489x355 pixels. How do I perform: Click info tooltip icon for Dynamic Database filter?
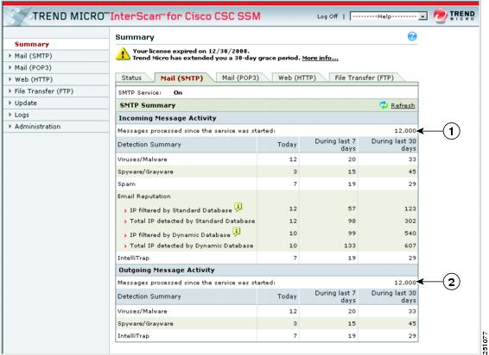[237, 232]
